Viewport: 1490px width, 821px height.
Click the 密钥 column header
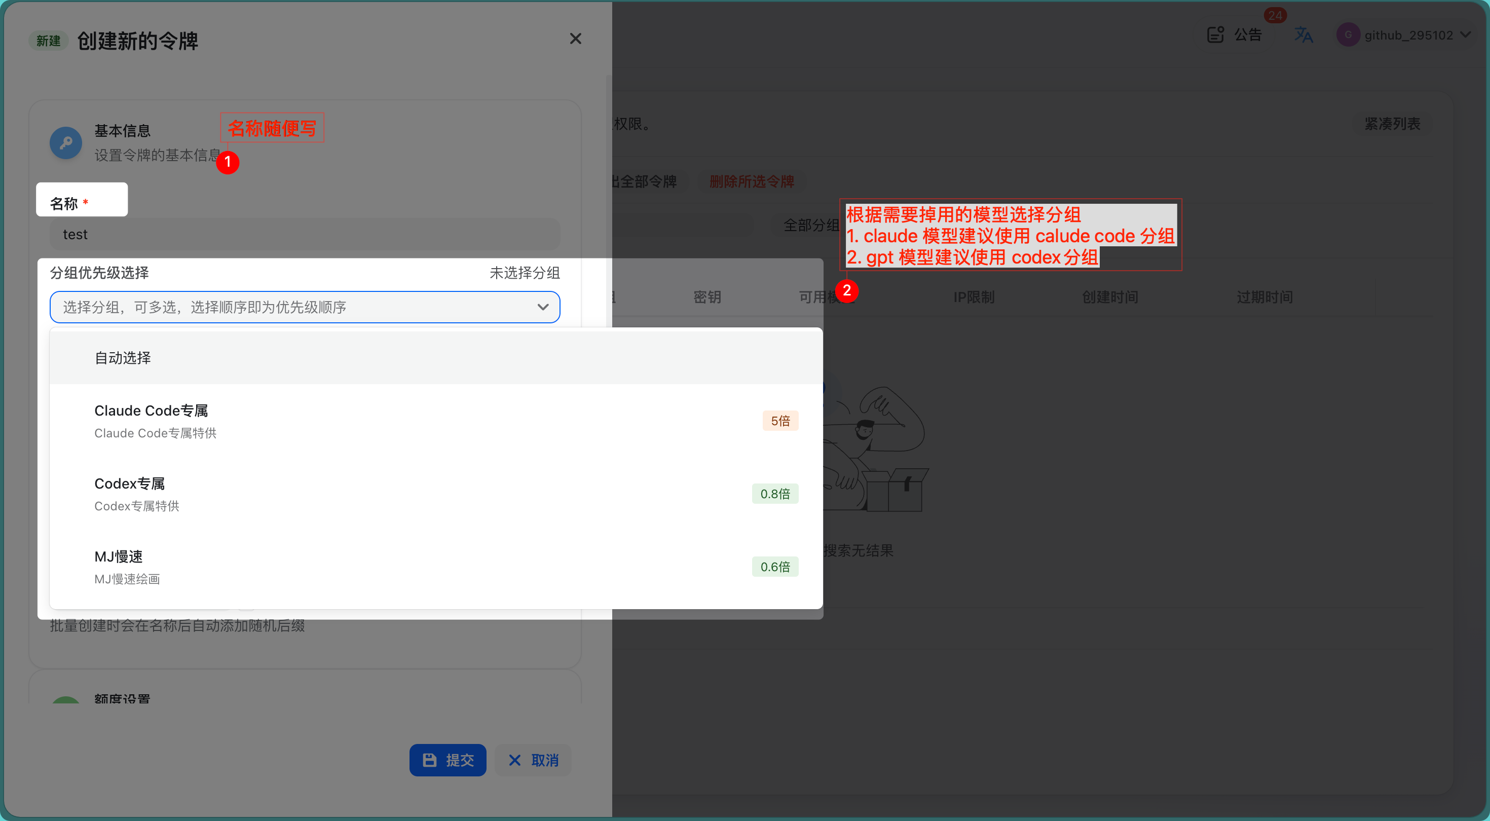(707, 297)
